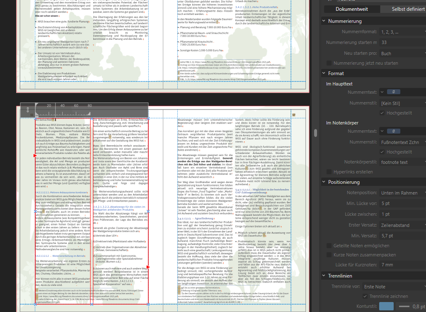
Task: Toggle the Trennlinie zeichnen checkbox
Action: (x=365, y=296)
